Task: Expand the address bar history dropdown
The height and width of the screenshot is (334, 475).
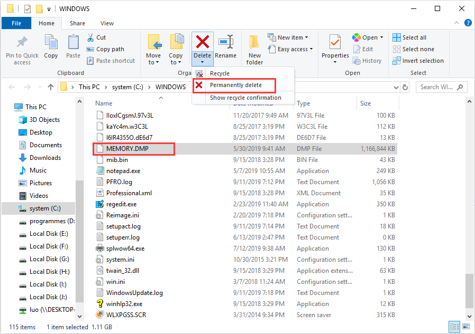Action: [x=396, y=88]
